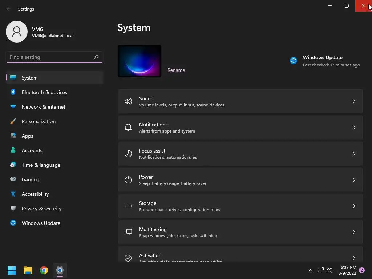Click the Windows Update icon in the sidebar
Viewport: 372px width, 279px height.
pos(13,223)
